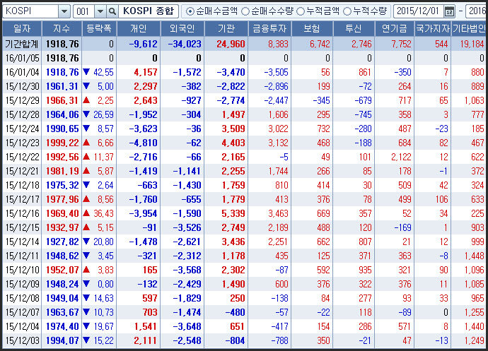This screenshot has width=488, height=351.
Task: Select the 15/12/29 date cell
Action: [22, 100]
